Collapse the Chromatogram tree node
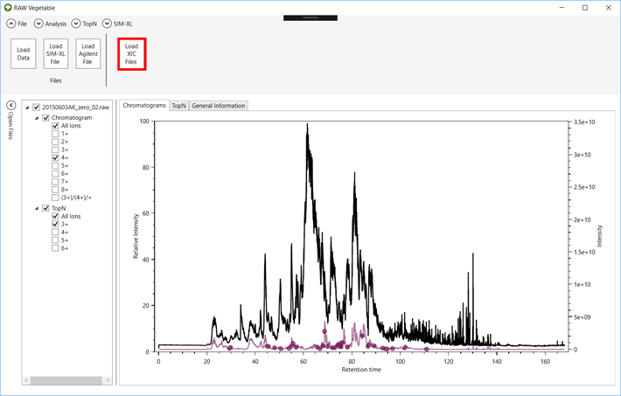Image resolution: width=621 pixels, height=396 pixels. pos(37,118)
